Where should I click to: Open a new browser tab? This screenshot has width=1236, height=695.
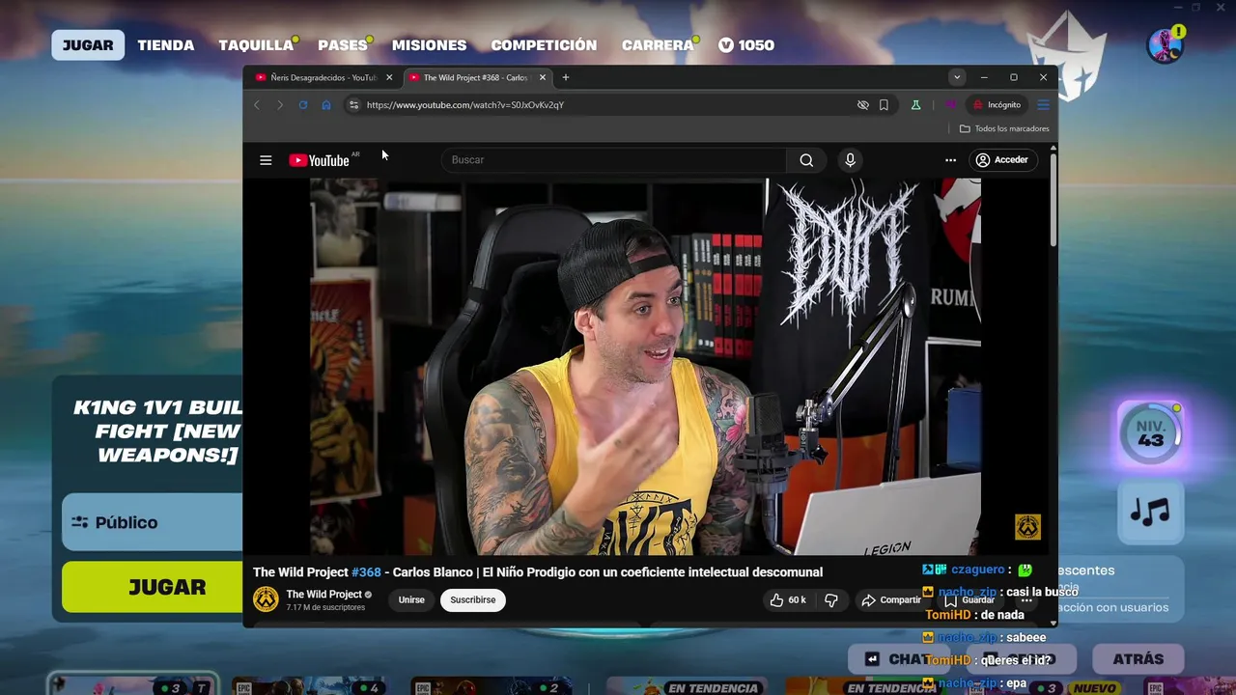tap(566, 77)
